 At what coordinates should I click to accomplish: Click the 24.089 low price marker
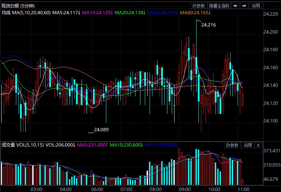(x=101, y=130)
